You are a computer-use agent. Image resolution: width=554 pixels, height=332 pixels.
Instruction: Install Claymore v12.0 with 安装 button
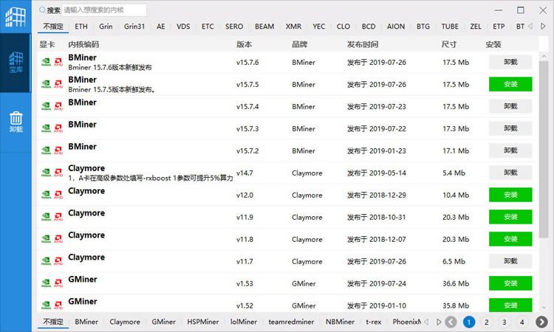[510, 195]
